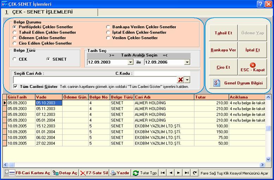The image size is (274, 180).
Task: Go to next record arrow
Action: [x=178, y=173]
